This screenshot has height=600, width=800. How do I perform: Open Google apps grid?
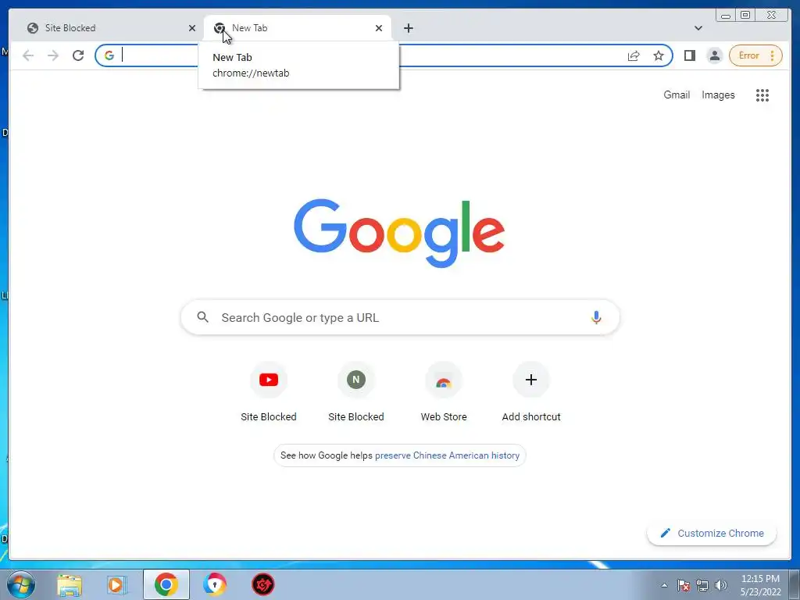point(762,95)
